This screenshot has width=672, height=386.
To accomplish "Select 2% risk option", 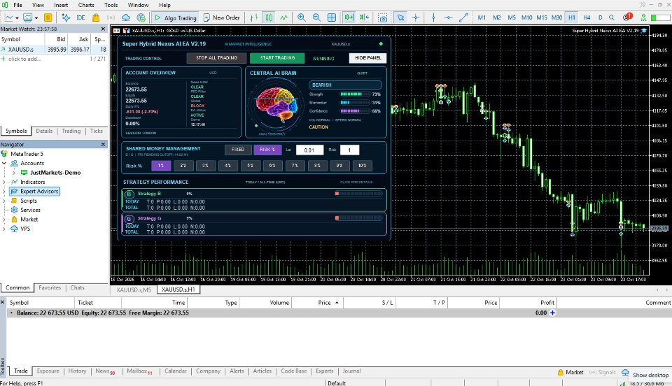I will tap(183, 166).
